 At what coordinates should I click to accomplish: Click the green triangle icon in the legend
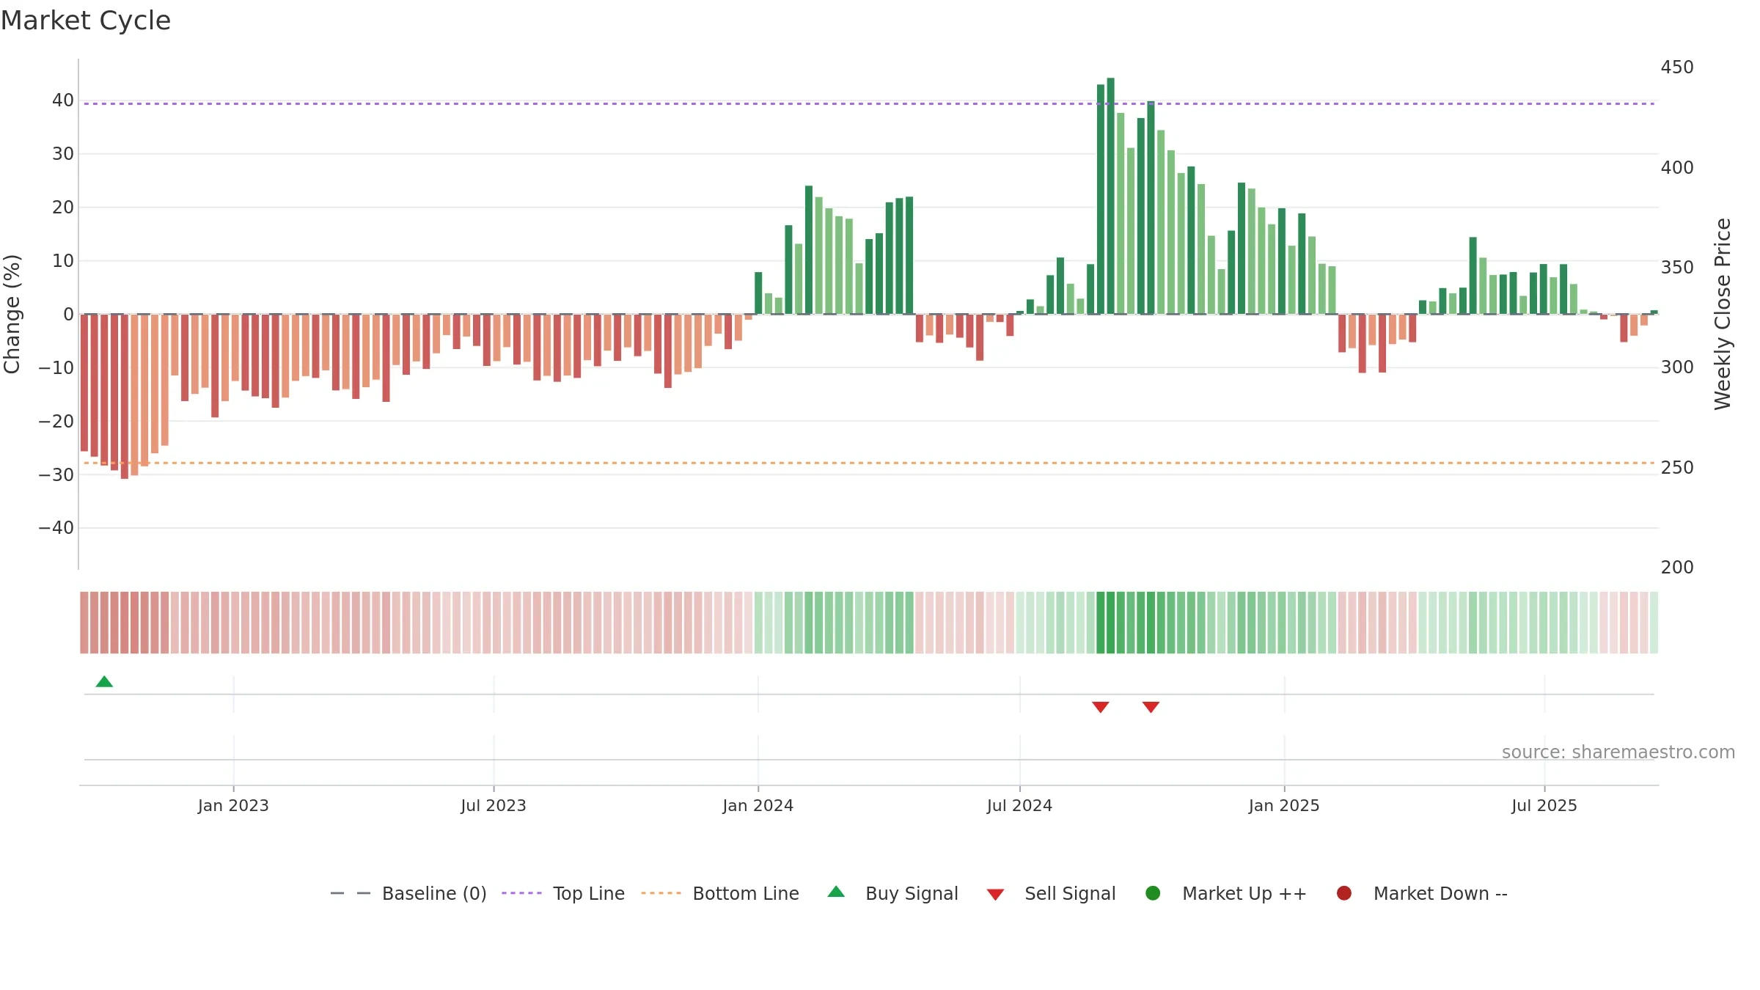[x=836, y=892]
